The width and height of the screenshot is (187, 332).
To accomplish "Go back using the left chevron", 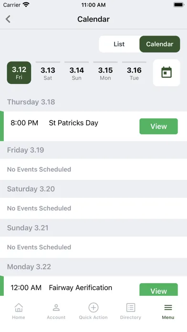I will point(8,19).
